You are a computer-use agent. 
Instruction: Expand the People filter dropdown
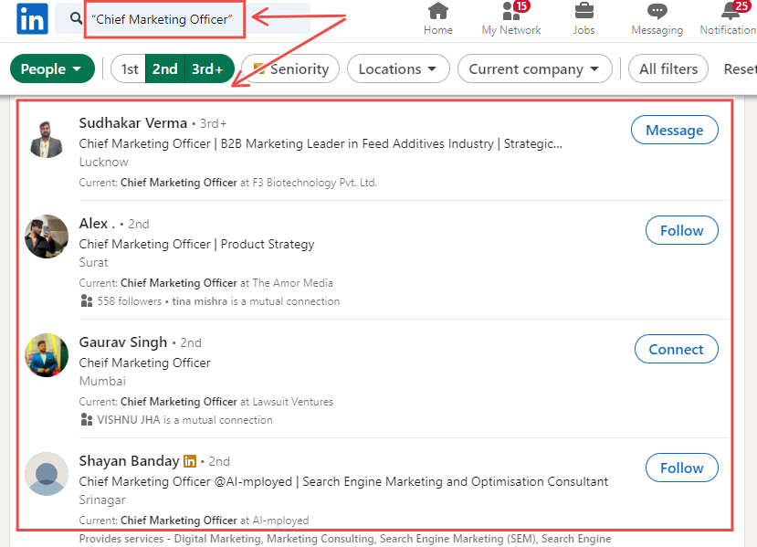tap(52, 68)
